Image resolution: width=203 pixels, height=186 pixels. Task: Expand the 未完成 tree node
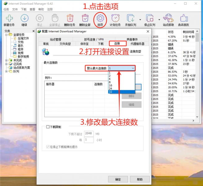point(6,60)
